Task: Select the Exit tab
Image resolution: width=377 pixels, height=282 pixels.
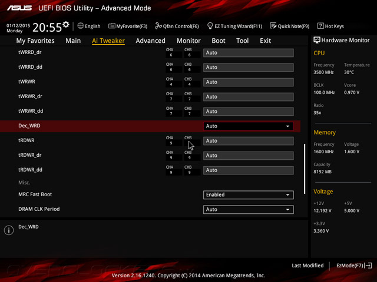Action: 265,41
